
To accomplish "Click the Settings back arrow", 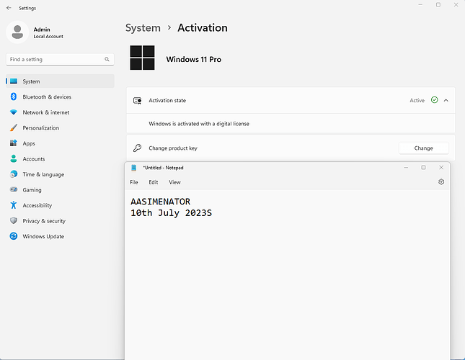I will (9, 8).
